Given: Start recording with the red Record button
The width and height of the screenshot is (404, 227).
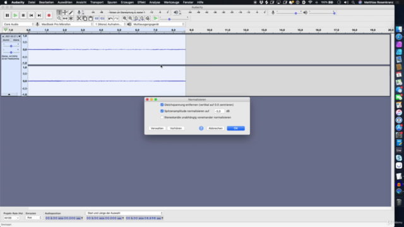Looking at the screenshot, I should coord(49,15).
